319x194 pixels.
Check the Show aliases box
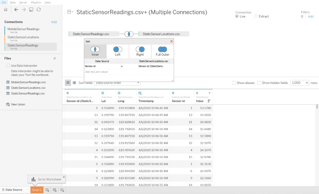click(234, 83)
